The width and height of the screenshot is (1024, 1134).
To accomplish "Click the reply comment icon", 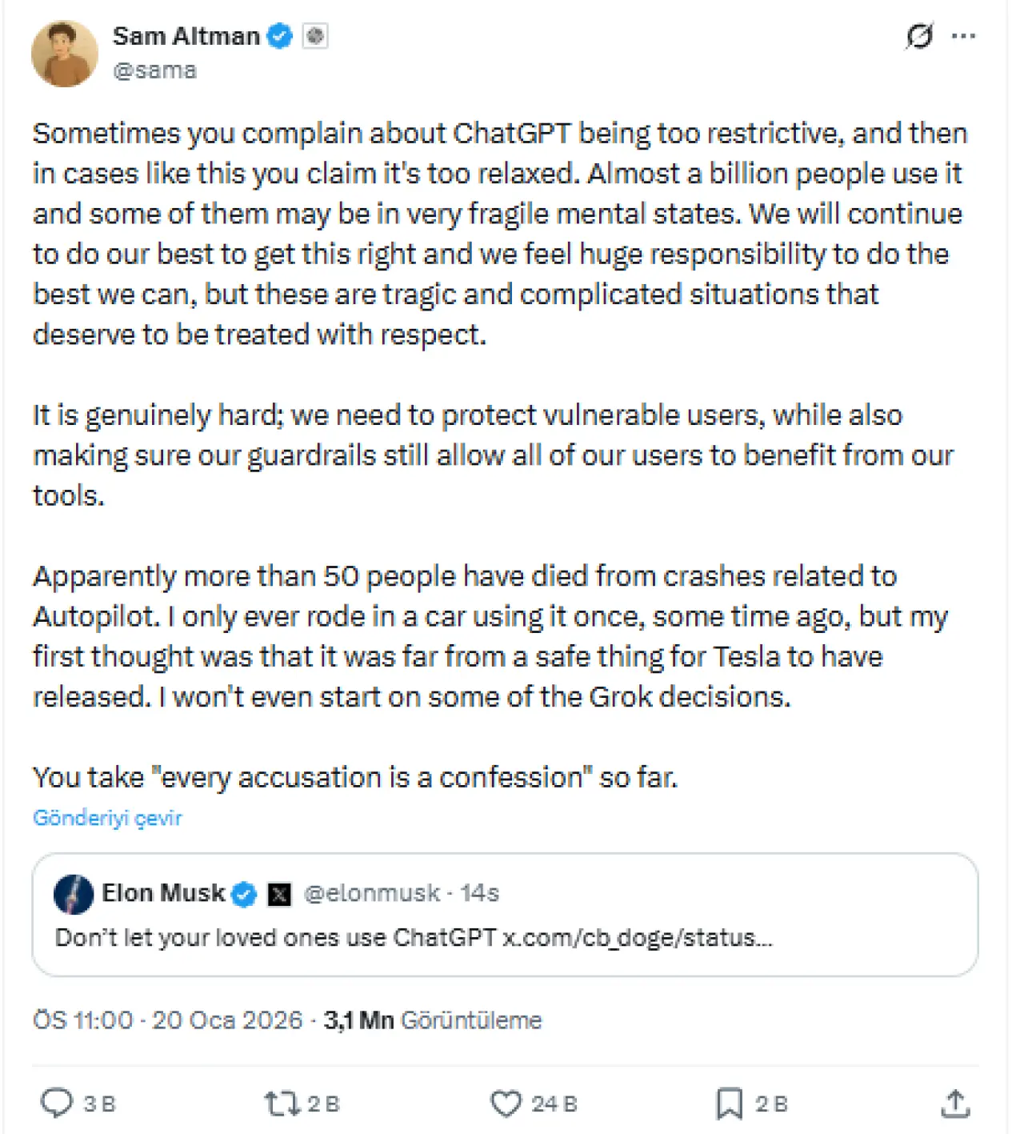I will click(x=57, y=1103).
